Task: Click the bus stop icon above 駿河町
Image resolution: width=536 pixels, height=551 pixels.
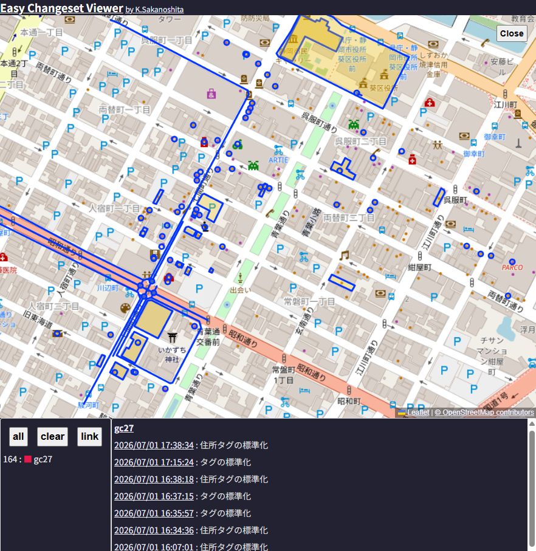Action: coord(89,394)
